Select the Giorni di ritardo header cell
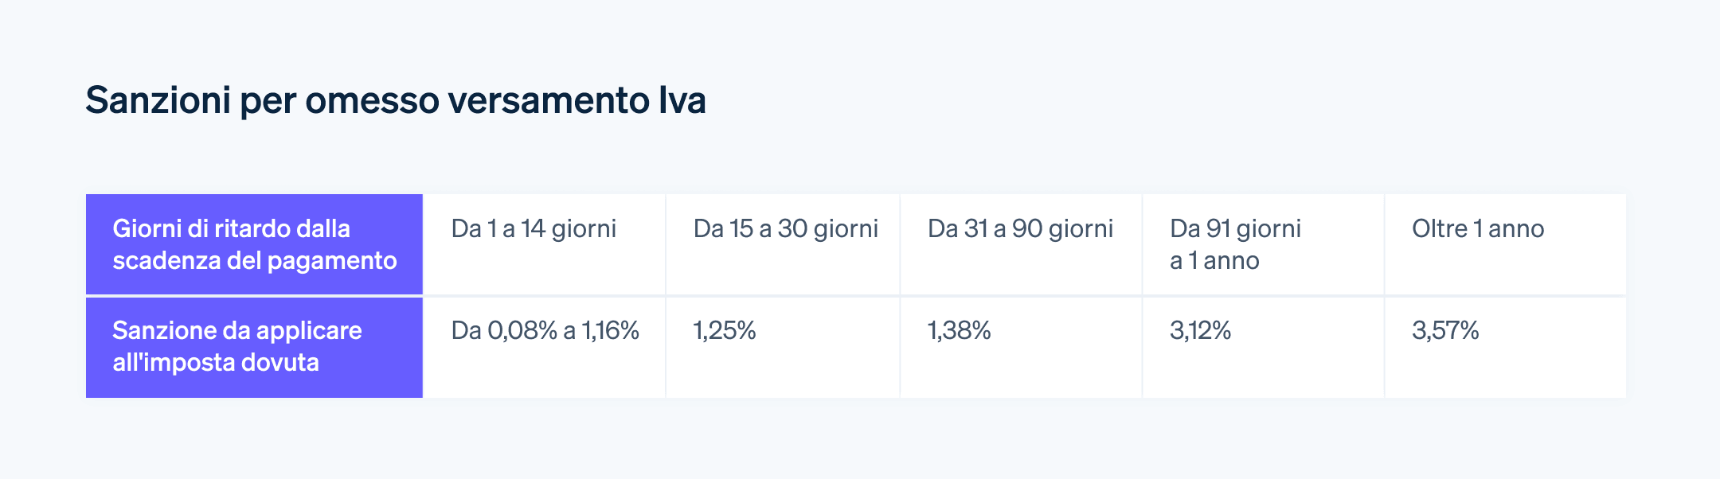The width and height of the screenshot is (1720, 479). [254, 244]
